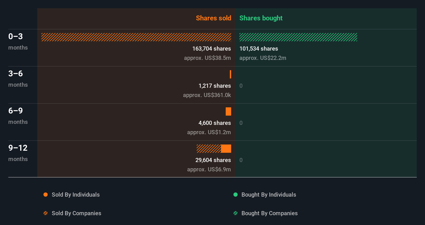Click the approx. US$22.2m value
Image resolution: width=425 pixels, height=225 pixels.
[263, 58]
